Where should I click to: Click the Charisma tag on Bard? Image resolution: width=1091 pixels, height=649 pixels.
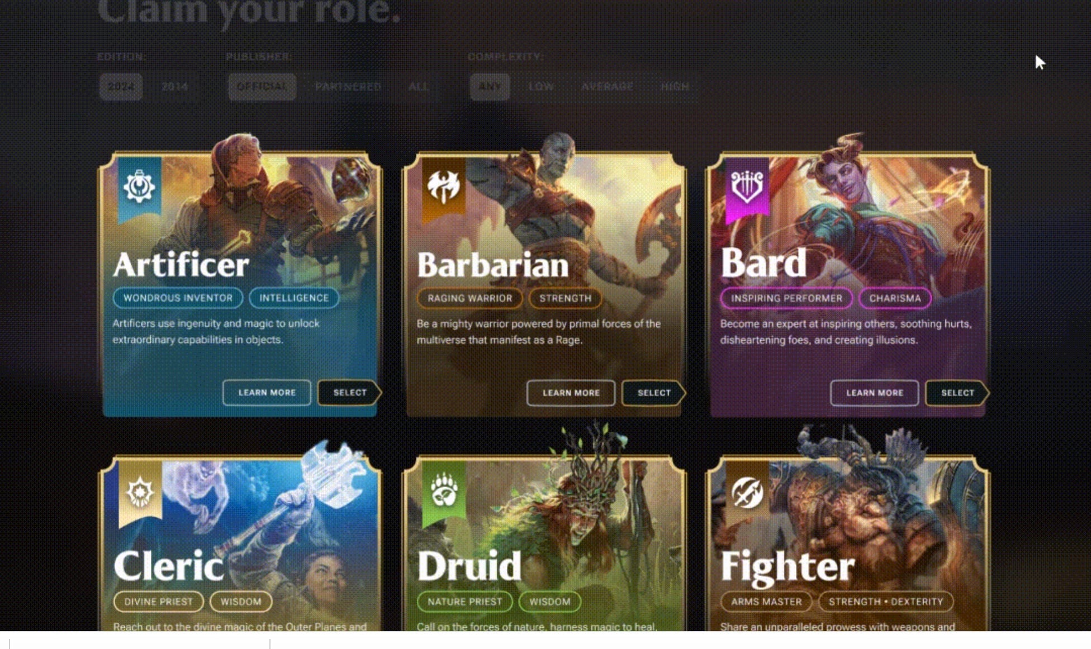pyautogui.click(x=894, y=298)
